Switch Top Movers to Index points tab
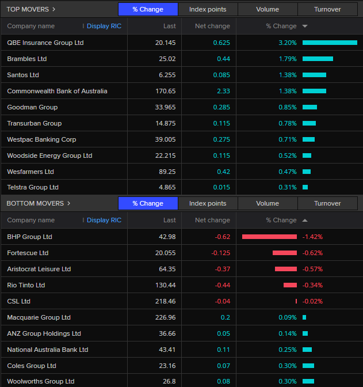363x387 pixels. click(208, 9)
